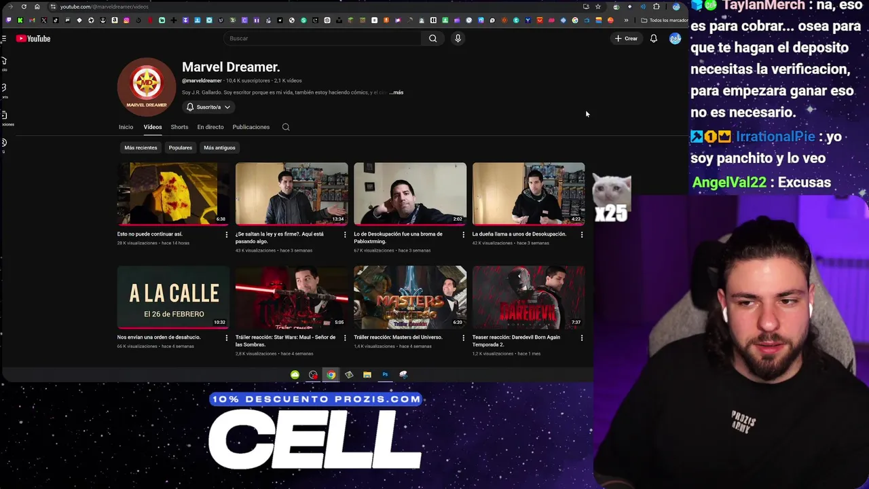Open the recording app with red dot
869x489 pixels.
[x=313, y=375]
